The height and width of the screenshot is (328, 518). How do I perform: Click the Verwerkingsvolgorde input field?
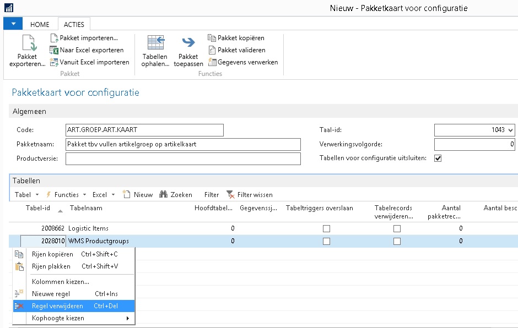point(474,144)
